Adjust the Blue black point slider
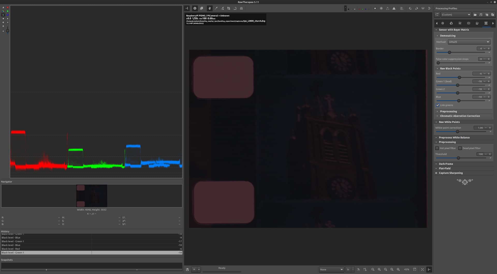497x274 pixels. [461, 101]
